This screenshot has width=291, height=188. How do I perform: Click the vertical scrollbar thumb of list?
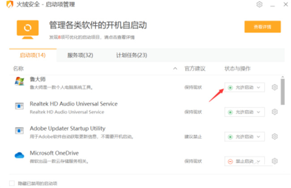[x=282, y=92]
